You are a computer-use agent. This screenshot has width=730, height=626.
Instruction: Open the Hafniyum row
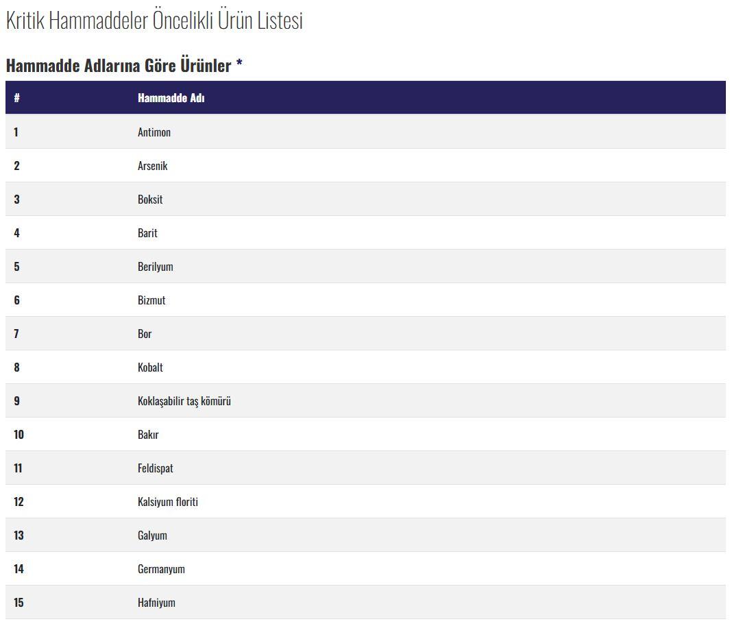156,603
